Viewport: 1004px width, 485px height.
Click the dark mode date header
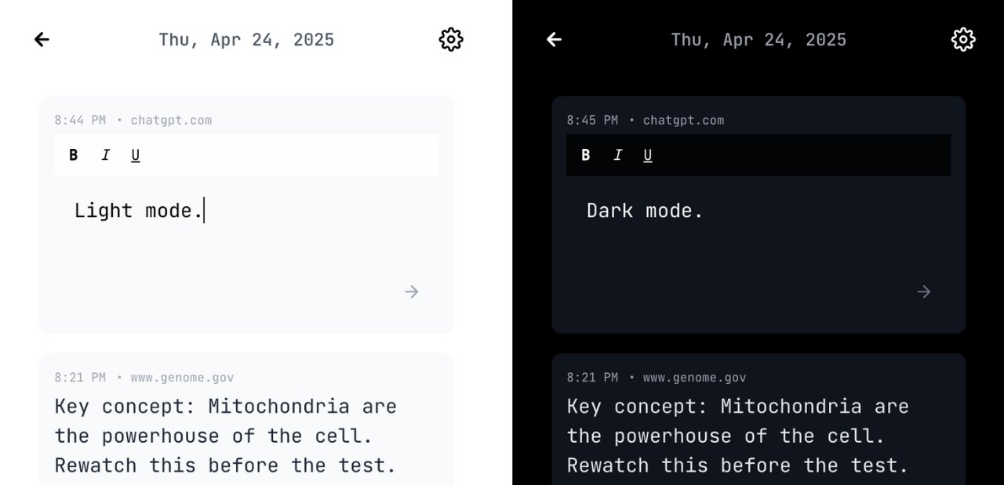pyautogui.click(x=758, y=39)
